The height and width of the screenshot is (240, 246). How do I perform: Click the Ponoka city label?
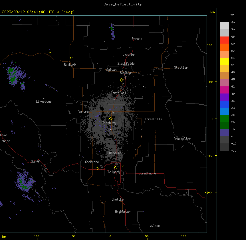click(137, 39)
